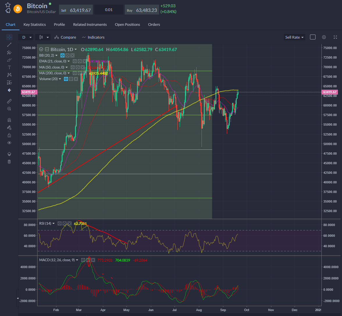Pick the ruler measure tool

9,101
